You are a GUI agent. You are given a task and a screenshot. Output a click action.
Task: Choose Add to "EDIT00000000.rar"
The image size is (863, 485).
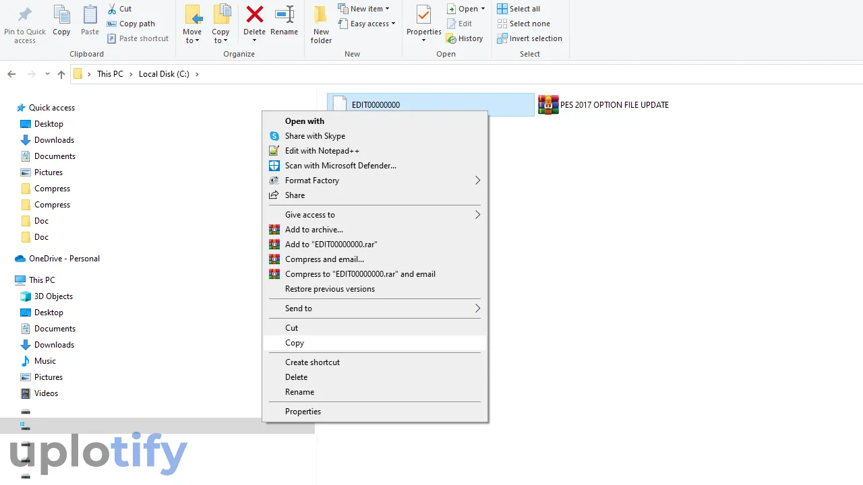[374, 245]
